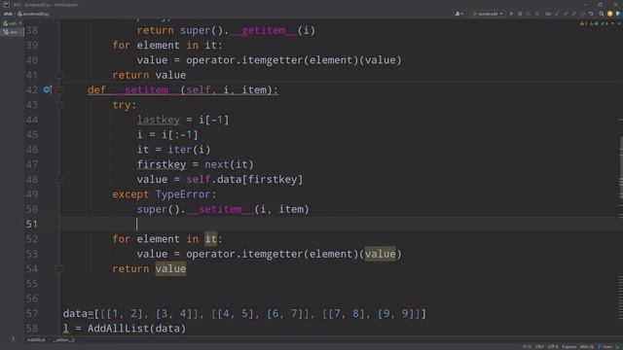
Task: Select the first side tool window tab
Action: point(12,23)
